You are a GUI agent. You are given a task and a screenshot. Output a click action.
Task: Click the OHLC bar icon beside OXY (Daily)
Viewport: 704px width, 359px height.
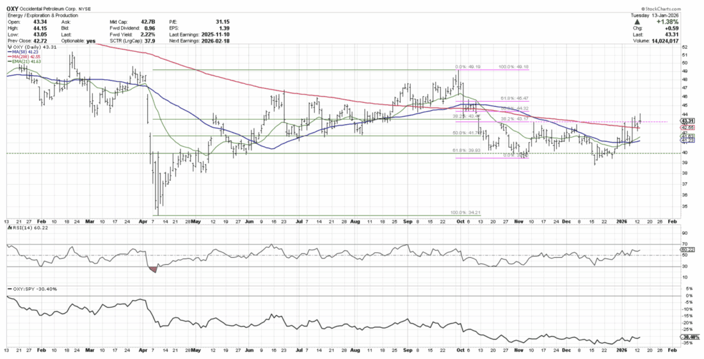[9, 47]
